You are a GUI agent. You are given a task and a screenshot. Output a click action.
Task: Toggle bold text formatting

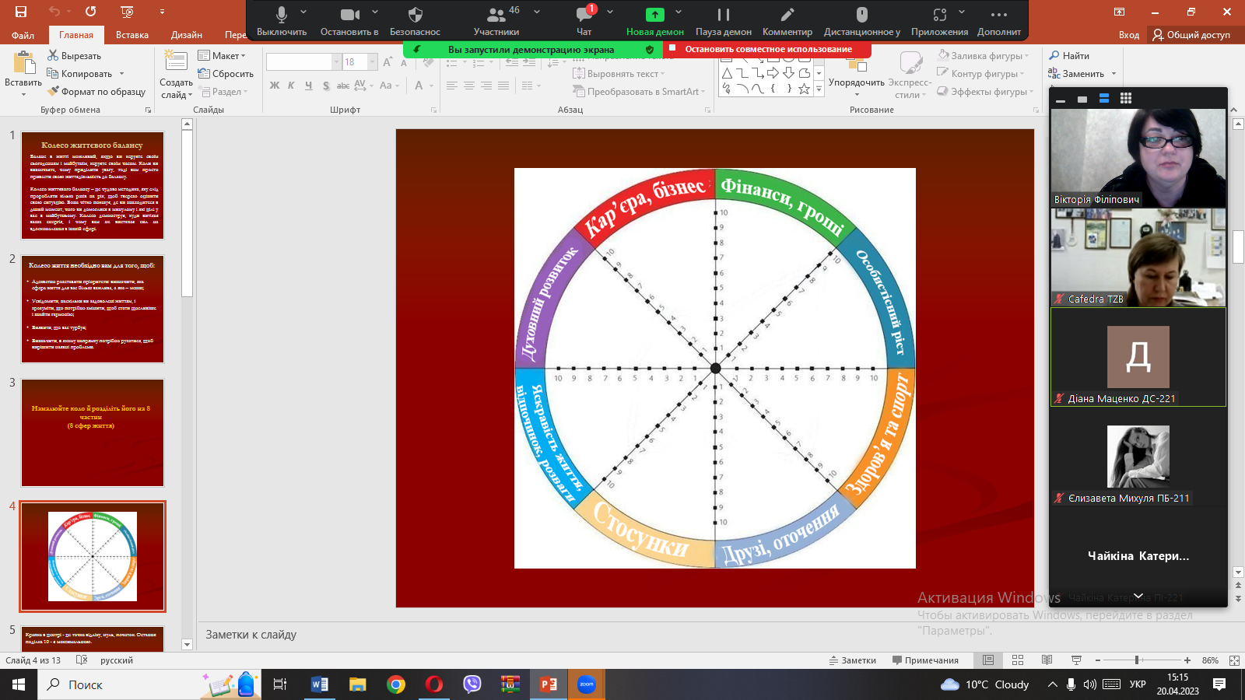click(275, 86)
